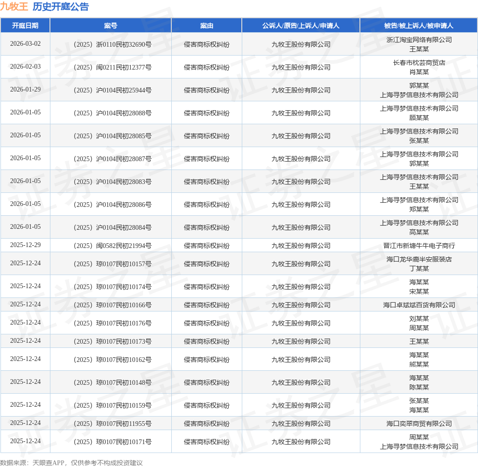This screenshot has width=478, height=467.
Task: Select the 开庭日期 column header
Action: (25, 26)
